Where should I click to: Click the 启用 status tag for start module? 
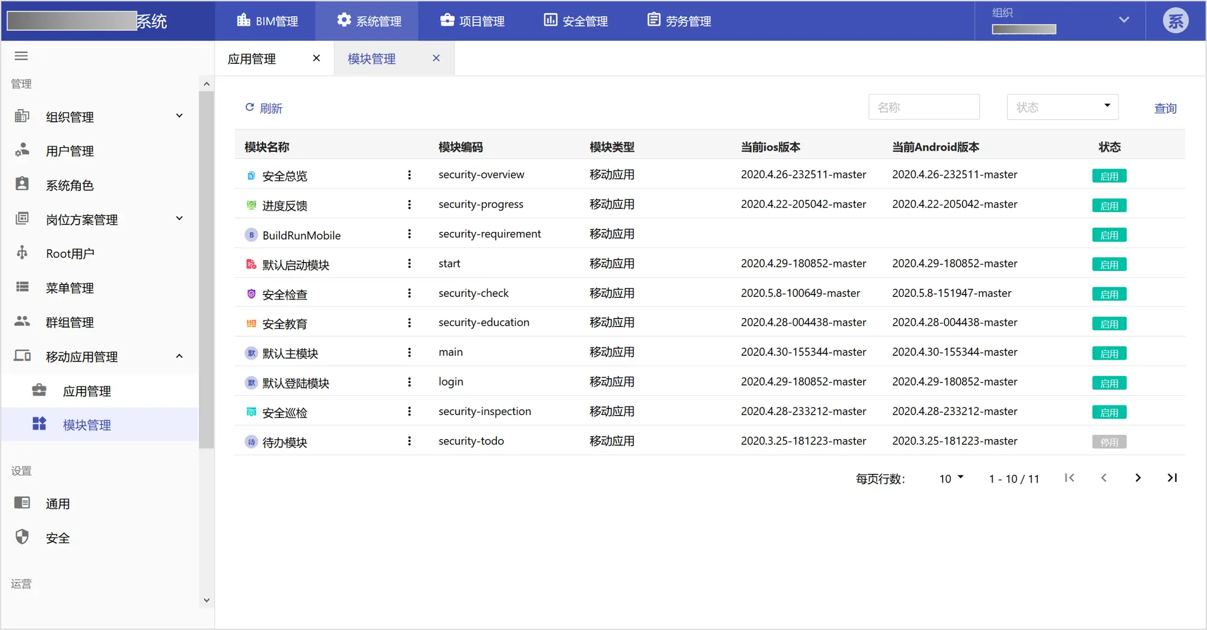(1109, 264)
